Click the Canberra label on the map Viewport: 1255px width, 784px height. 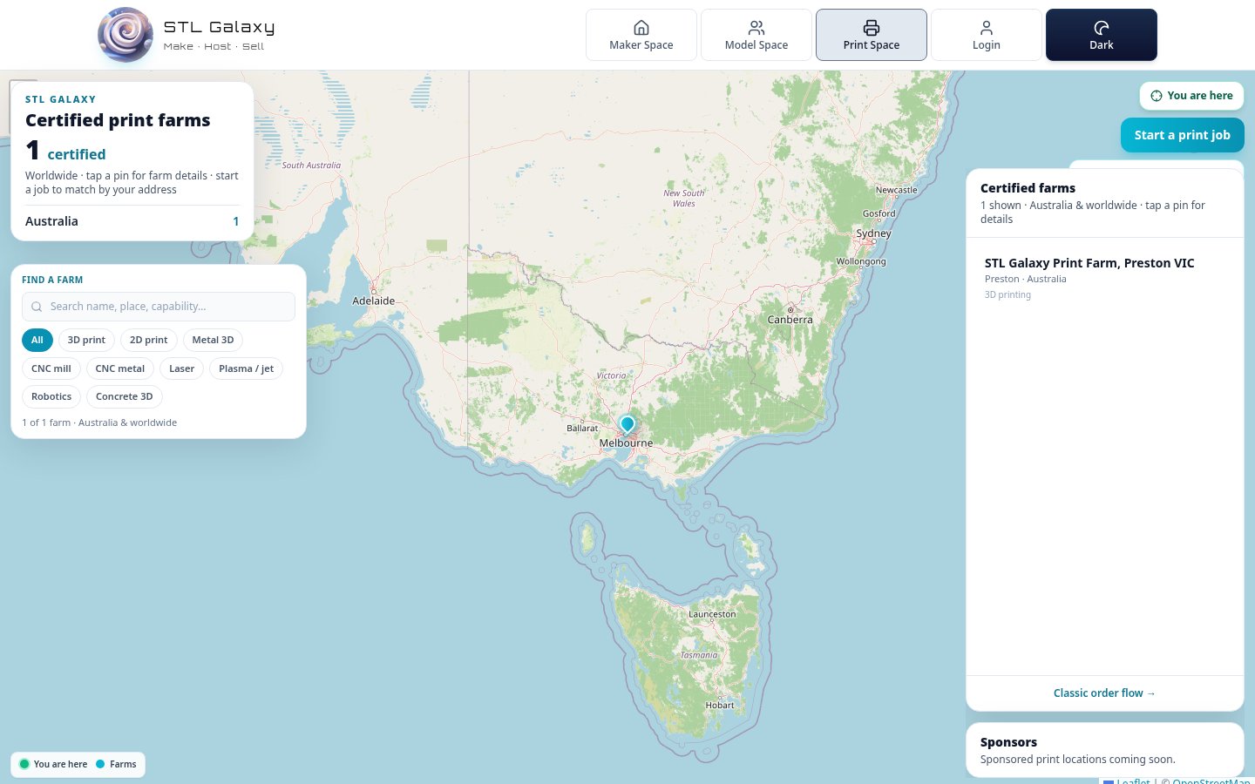pyautogui.click(x=790, y=320)
